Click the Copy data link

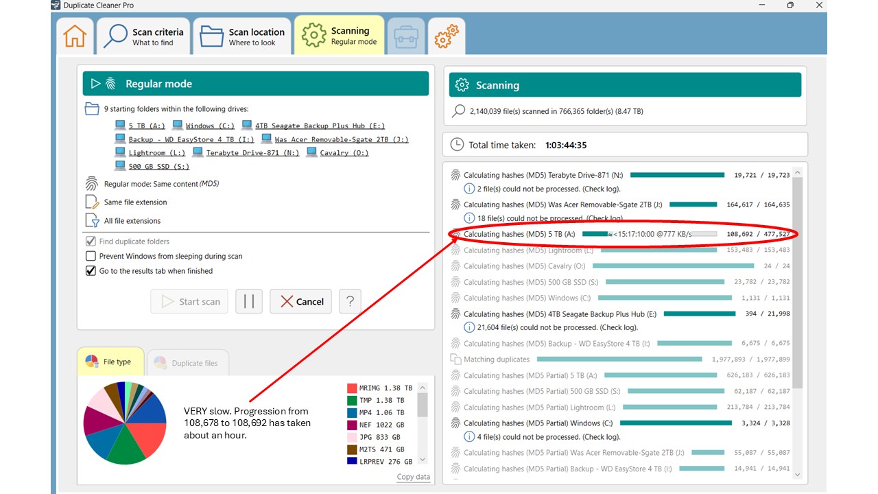(413, 477)
